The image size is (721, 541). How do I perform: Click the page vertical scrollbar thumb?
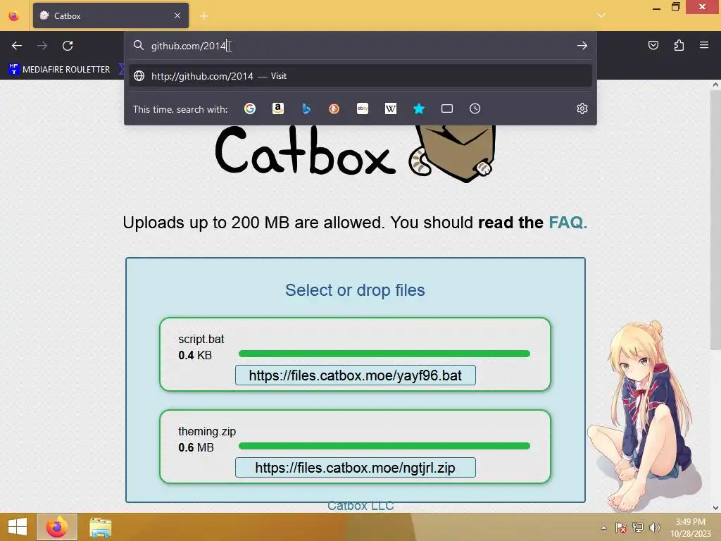tap(715, 220)
